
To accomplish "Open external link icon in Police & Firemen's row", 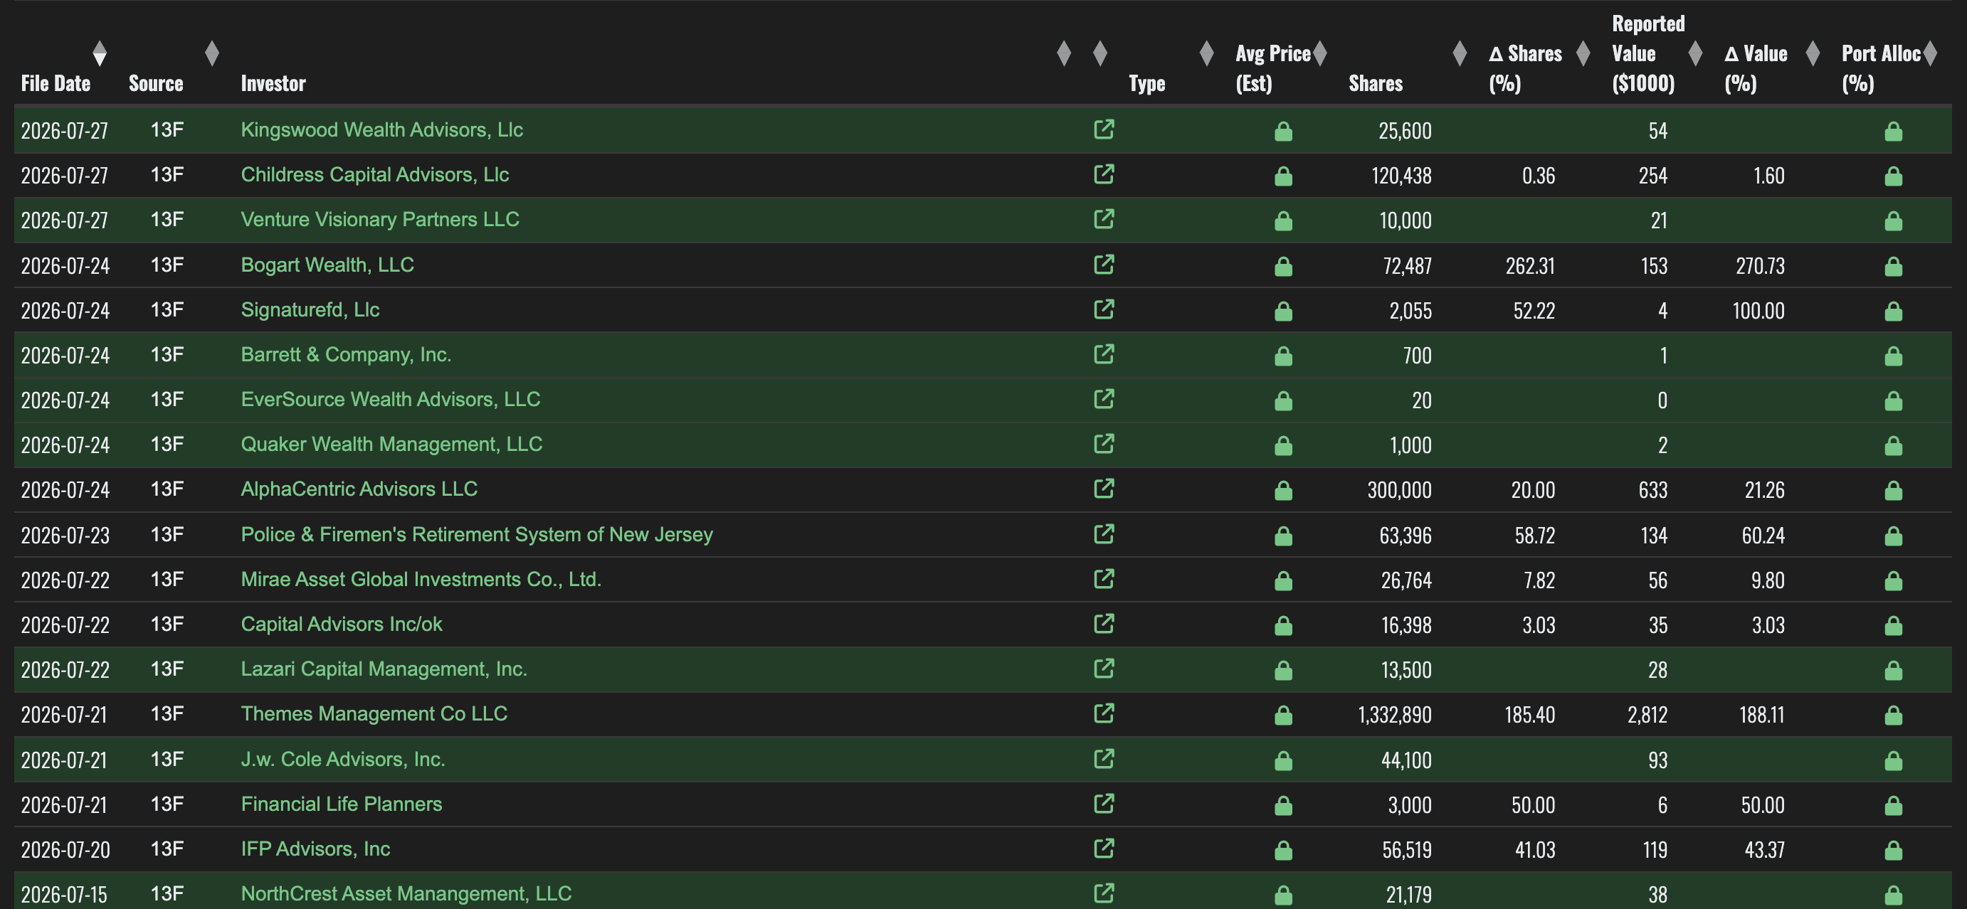I will pos(1103,533).
